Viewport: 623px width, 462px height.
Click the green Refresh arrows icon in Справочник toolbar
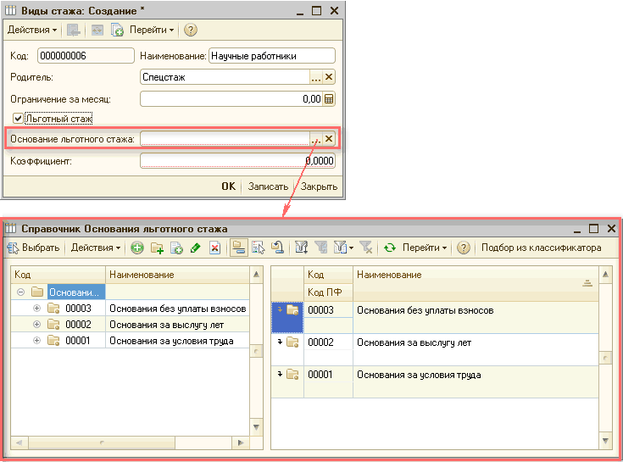[x=390, y=248]
